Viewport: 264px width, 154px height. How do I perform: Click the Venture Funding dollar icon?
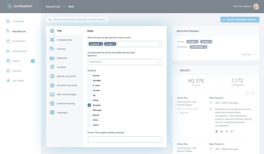tap(52, 104)
